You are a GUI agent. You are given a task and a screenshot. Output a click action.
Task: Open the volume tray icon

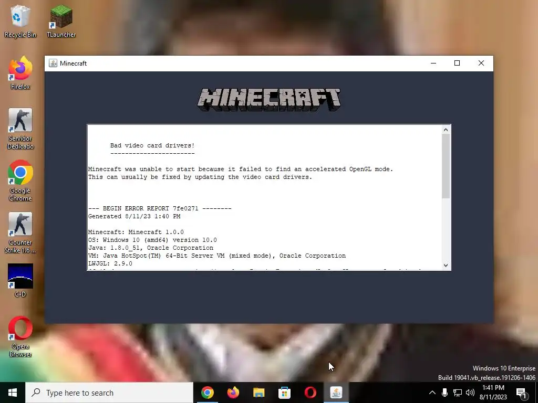pos(470,393)
